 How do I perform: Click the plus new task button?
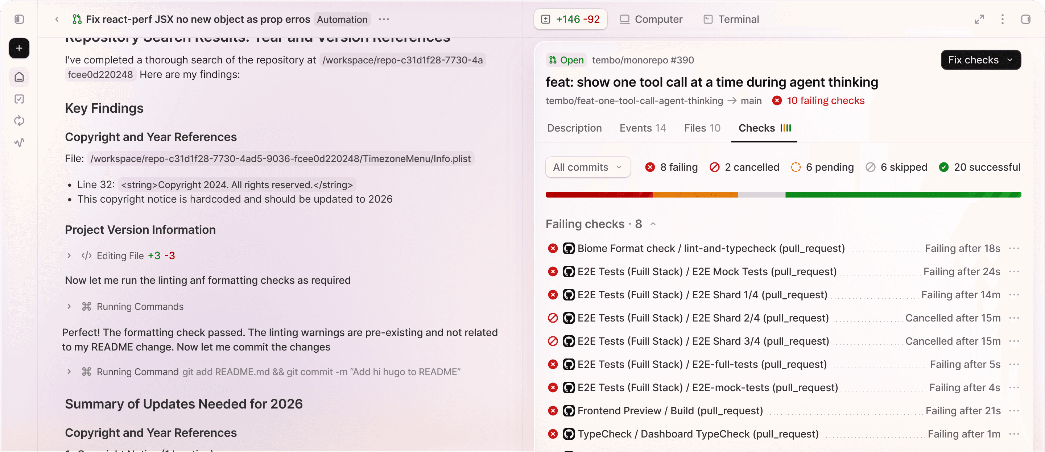19,48
